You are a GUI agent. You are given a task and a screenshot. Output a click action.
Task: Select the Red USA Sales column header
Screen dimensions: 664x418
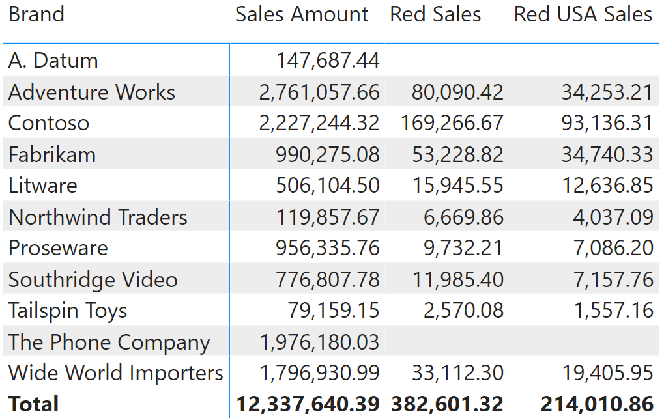(583, 14)
